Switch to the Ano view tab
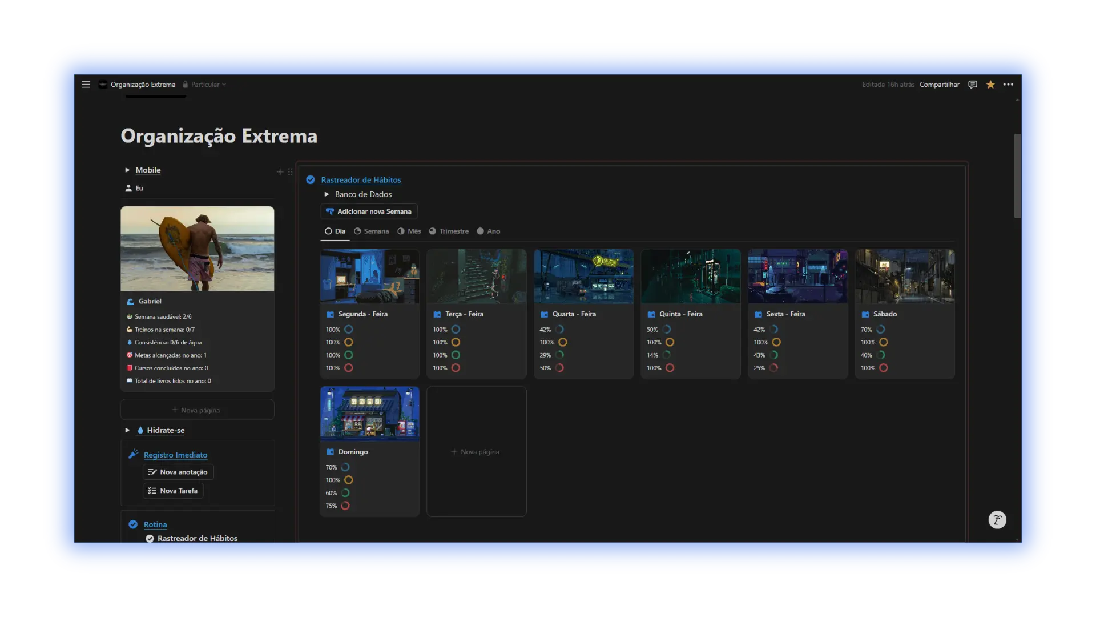Screen dimensions: 1096x617 click(489, 231)
